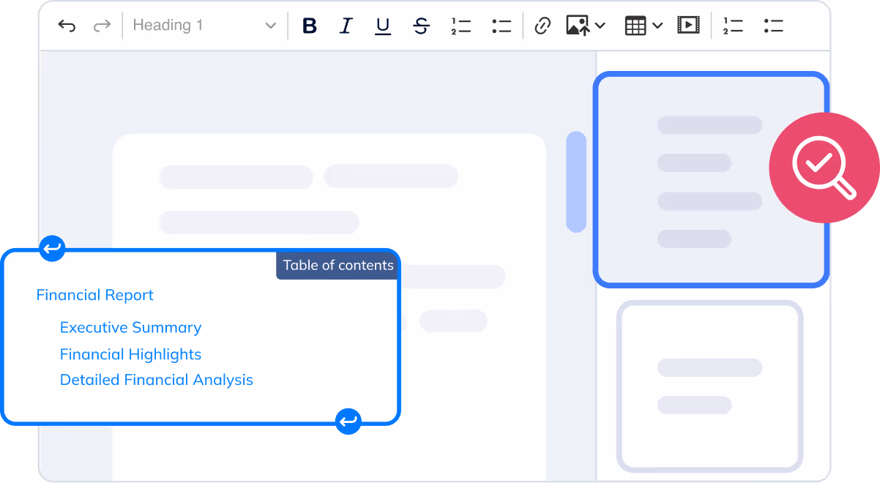Open the Financial Report heading link
Image resolution: width=880 pixels, height=483 pixels.
coord(95,295)
